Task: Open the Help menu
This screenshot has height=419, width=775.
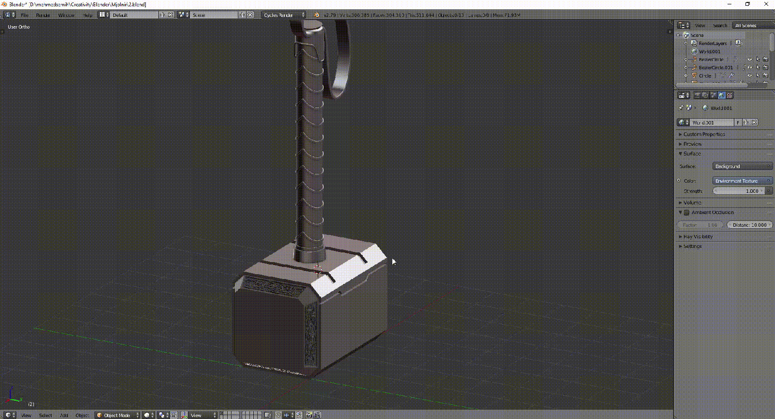Action: point(88,15)
